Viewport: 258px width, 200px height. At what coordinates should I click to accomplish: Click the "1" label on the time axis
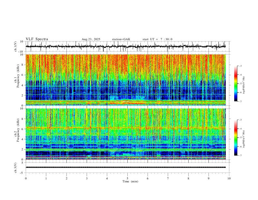pyautogui.click(x=46, y=178)
